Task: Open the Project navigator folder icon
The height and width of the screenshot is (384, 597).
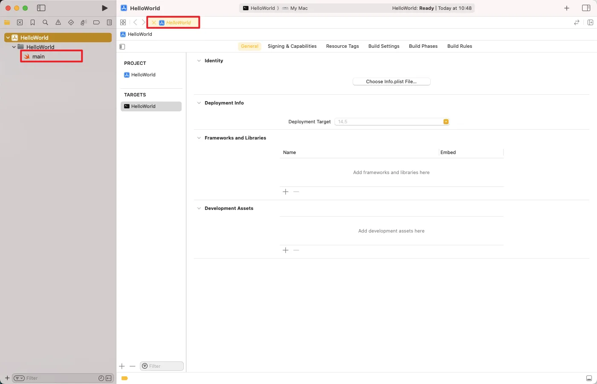Action: (7, 22)
